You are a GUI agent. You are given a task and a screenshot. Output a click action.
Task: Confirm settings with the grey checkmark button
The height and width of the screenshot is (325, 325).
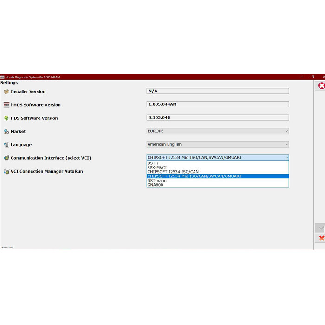[321, 227]
